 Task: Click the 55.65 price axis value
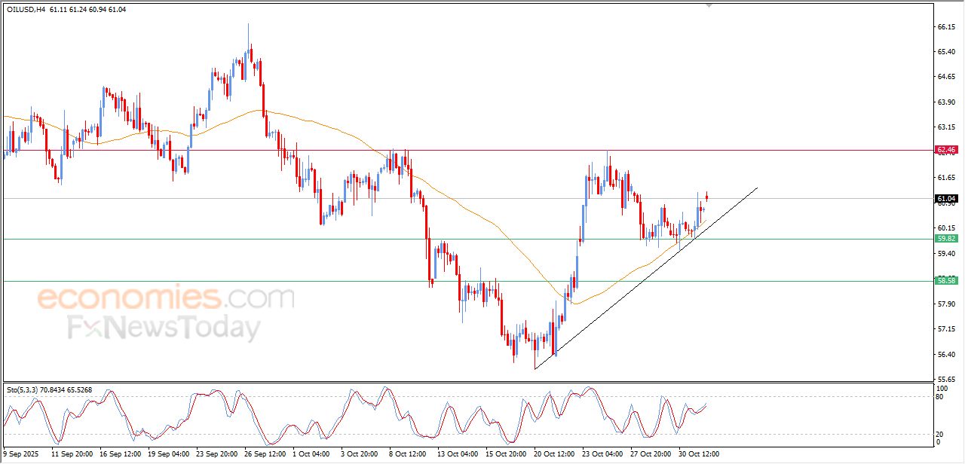[x=945, y=380]
